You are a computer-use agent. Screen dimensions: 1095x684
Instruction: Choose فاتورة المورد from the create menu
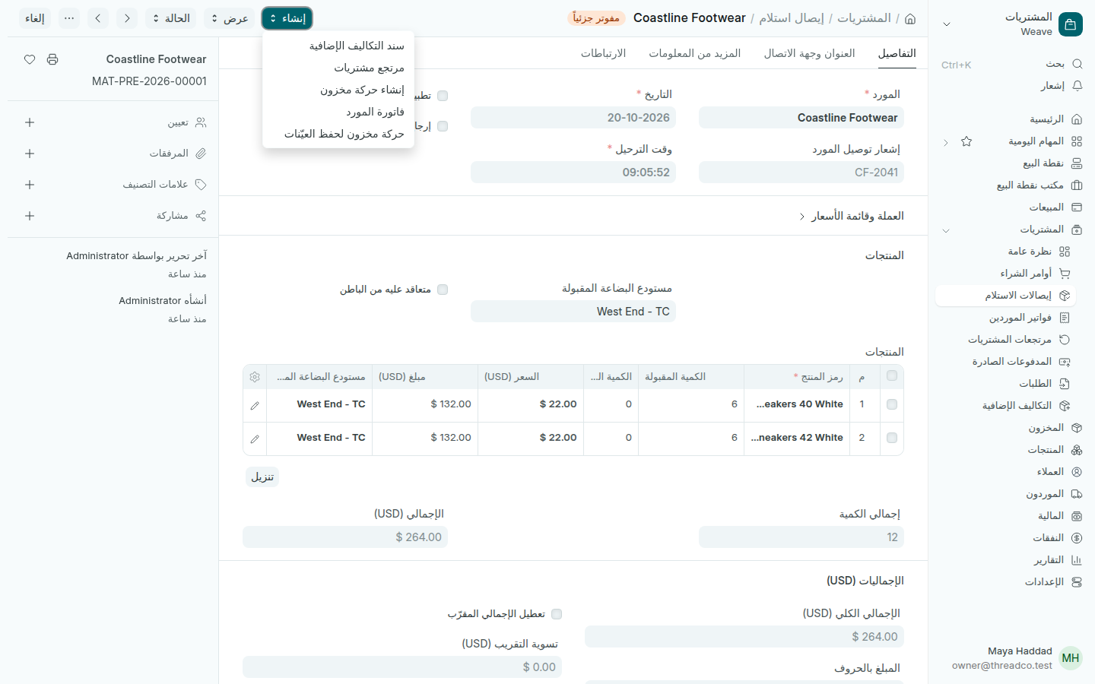[338, 112]
